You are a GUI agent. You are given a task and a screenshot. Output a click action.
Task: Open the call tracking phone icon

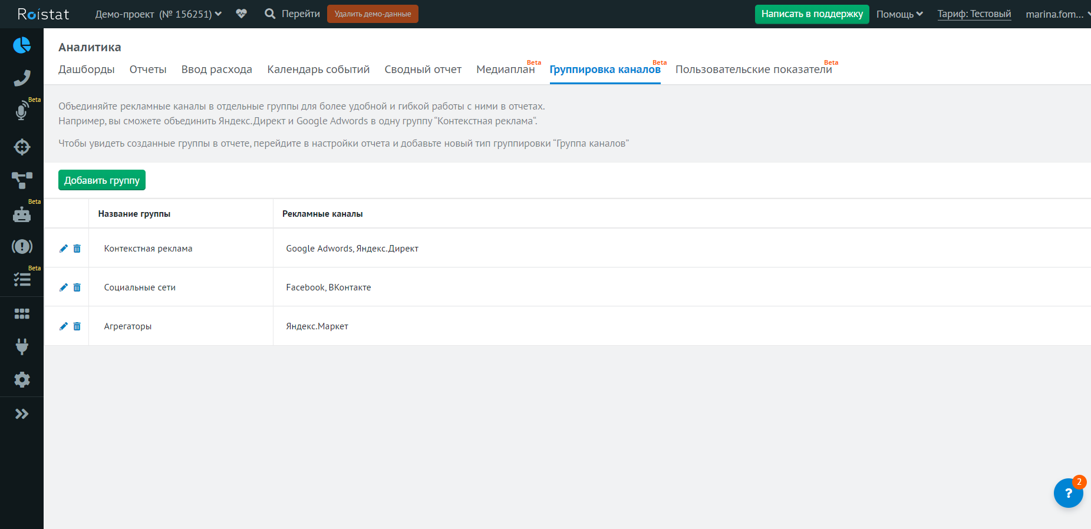coord(22,78)
